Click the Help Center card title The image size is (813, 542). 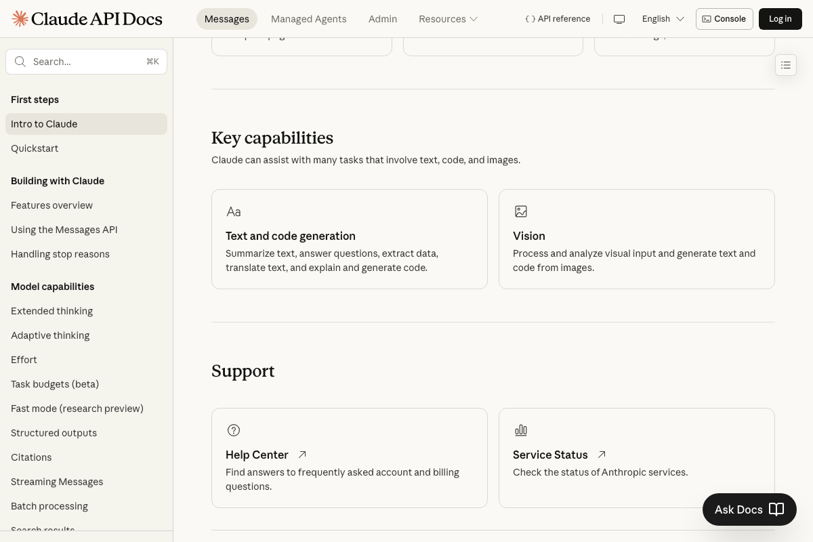tap(257, 455)
